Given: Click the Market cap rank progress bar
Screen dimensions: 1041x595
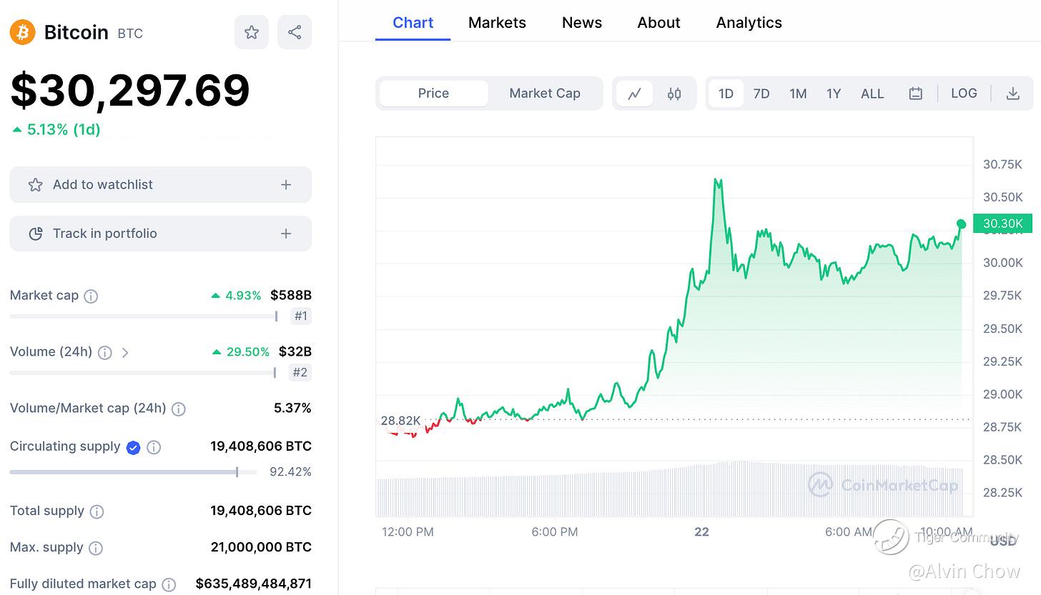Looking at the screenshot, I should [x=144, y=316].
